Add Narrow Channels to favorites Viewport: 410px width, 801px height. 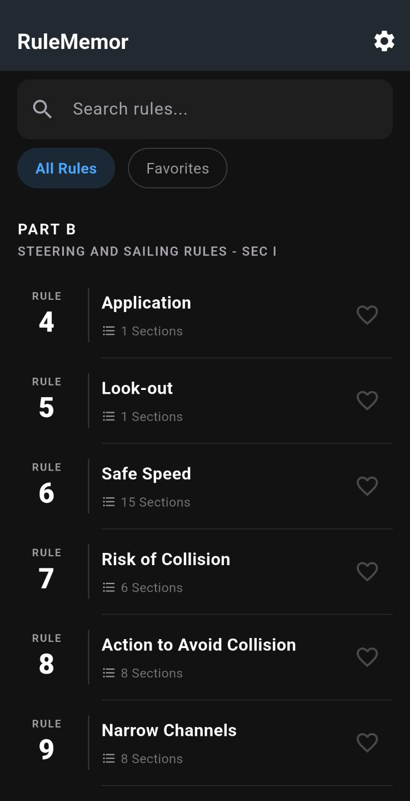(x=367, y=743)
